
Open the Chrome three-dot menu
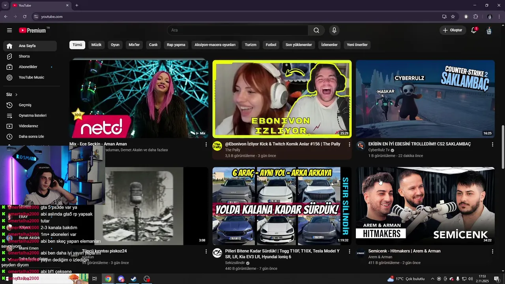pos(499,17)
